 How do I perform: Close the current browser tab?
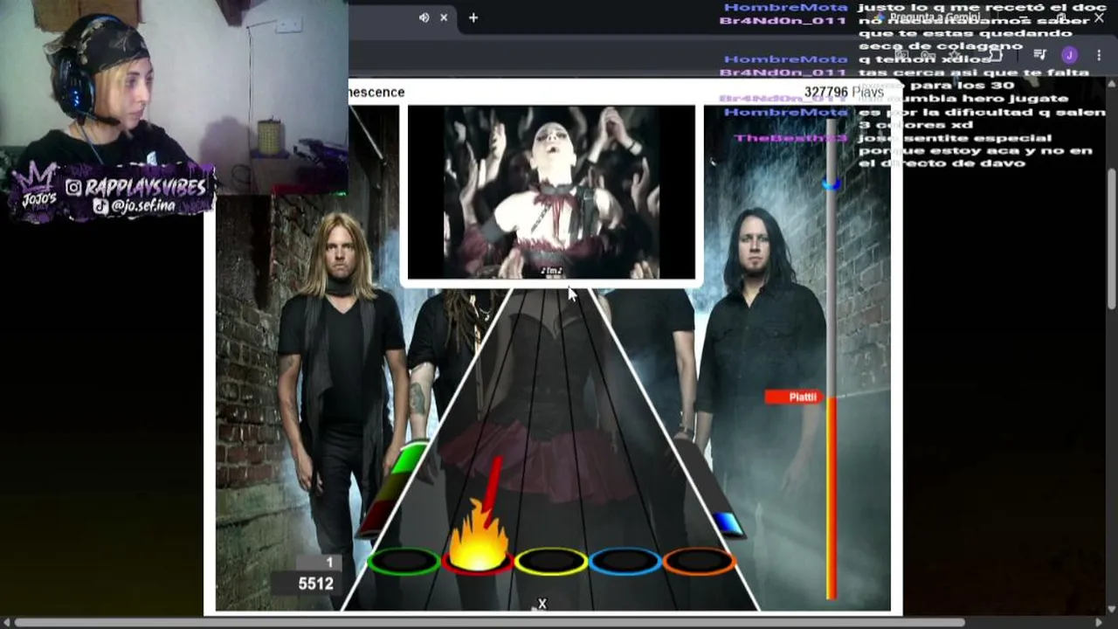444,17
